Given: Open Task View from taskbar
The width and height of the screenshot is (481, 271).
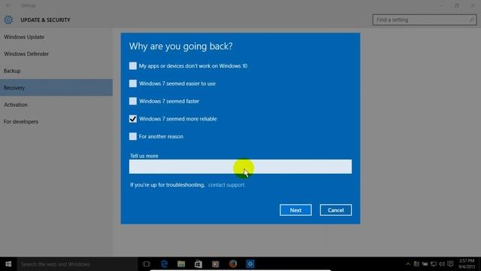Looking at the screenshot, I should [x=147, y=264].
